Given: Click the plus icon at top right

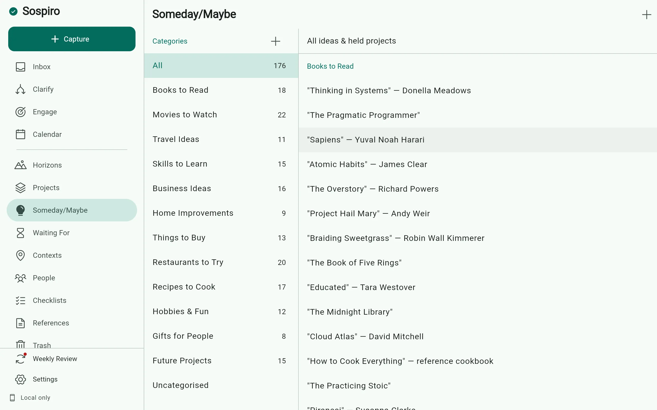Looking at the screenshot, I should [x=646, y=15].
